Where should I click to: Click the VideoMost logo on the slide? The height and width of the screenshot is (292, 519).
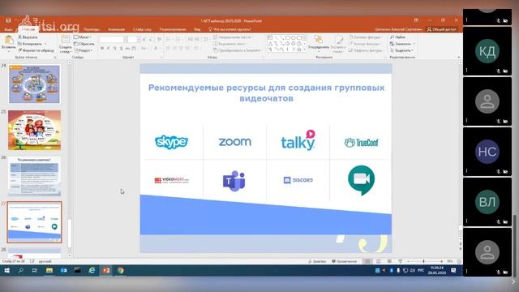pyautogui.click(x=171, y=180)
